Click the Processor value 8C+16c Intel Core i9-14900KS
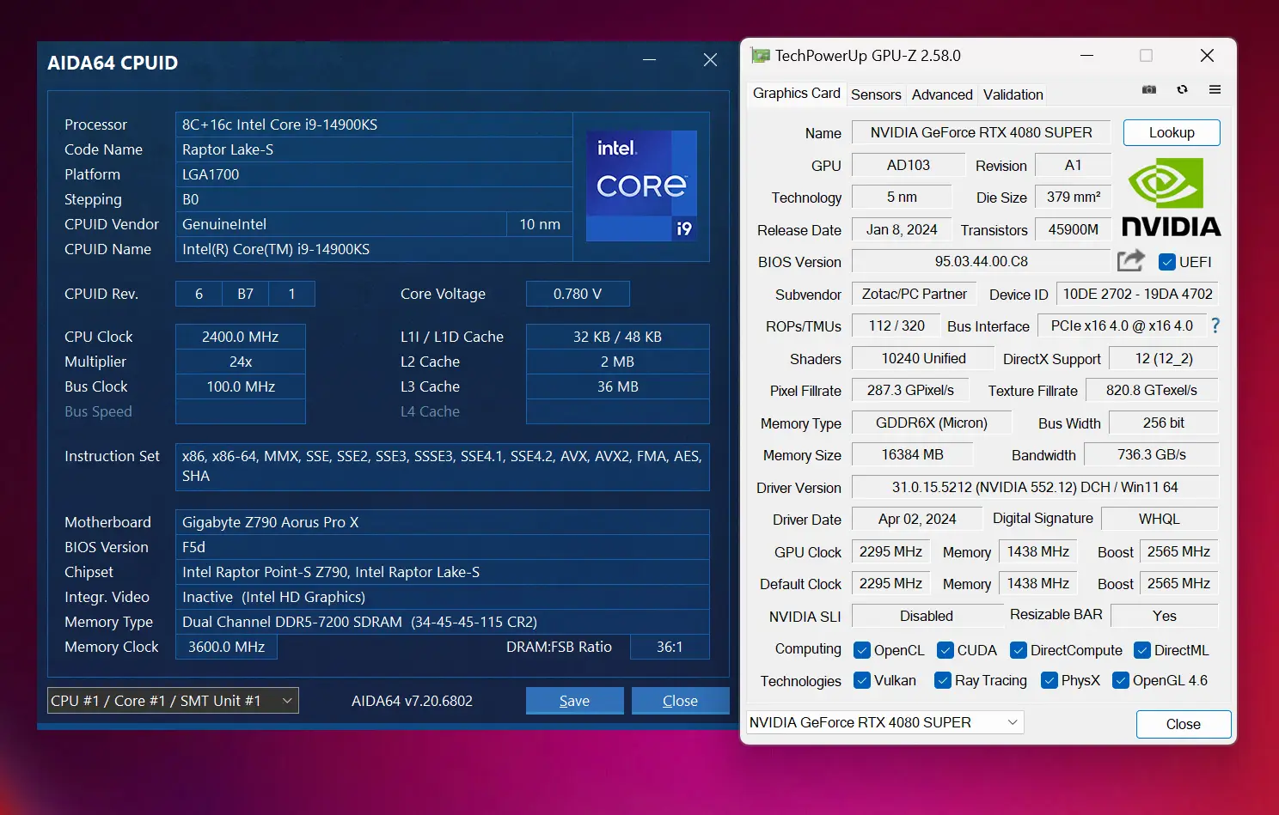 374,125
